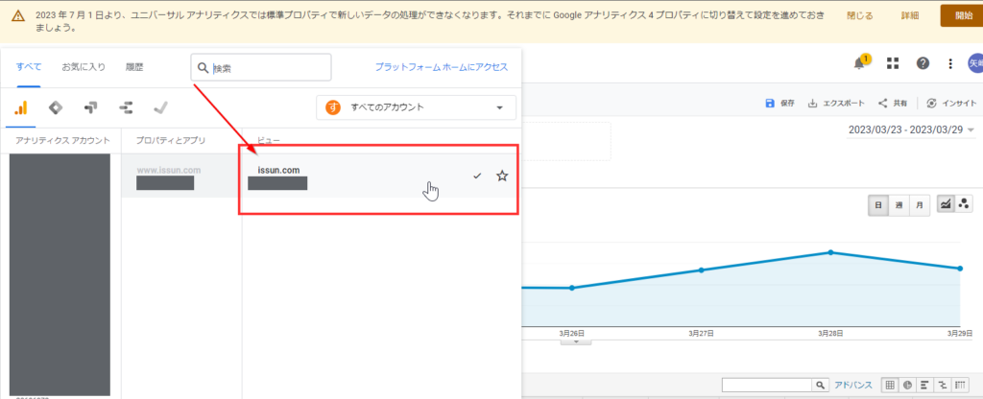Click the プラットフォーム ホームにアクセス link
Viewport: 983px width, 399px height.
442,67
